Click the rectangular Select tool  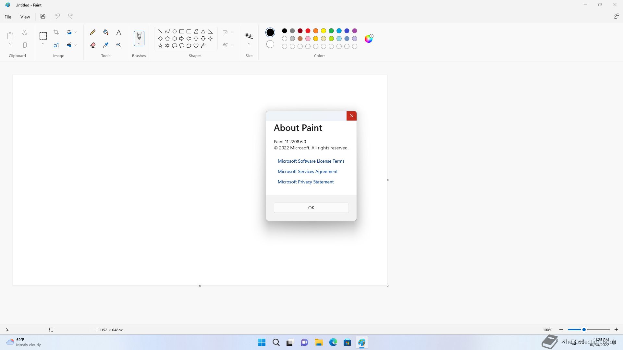click(43, 36)
